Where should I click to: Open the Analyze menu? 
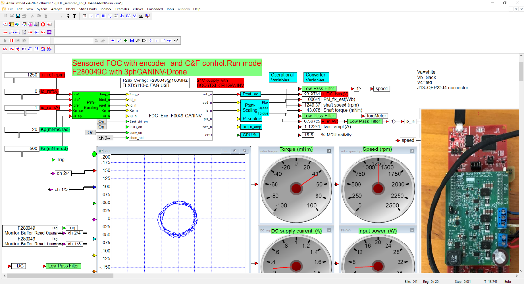pyautogui.click(x=56, y=9)
